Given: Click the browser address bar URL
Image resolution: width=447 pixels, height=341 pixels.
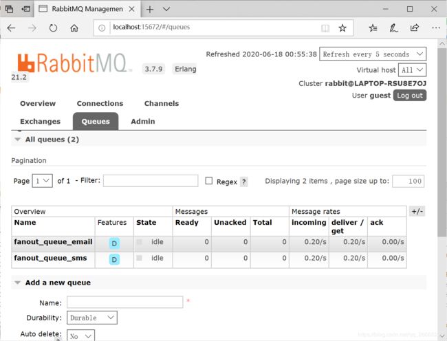Looking at the screenshot, I should [151, 27].
